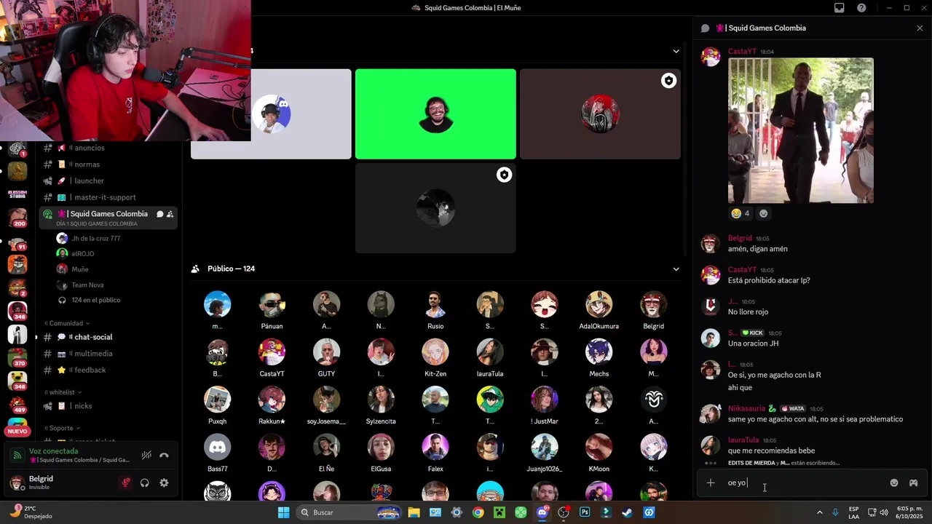Open audience member CastaYT's avatar
The width and height of the screenshot is (932, 524).
tap(272, 352)
